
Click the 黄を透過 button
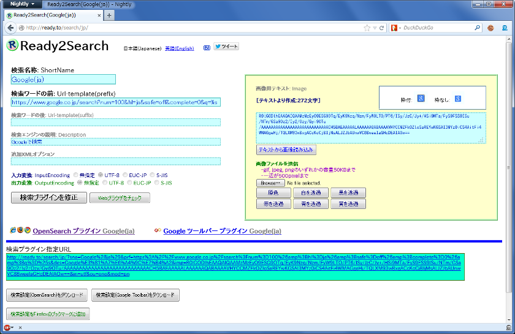click(x=348, y=204)
